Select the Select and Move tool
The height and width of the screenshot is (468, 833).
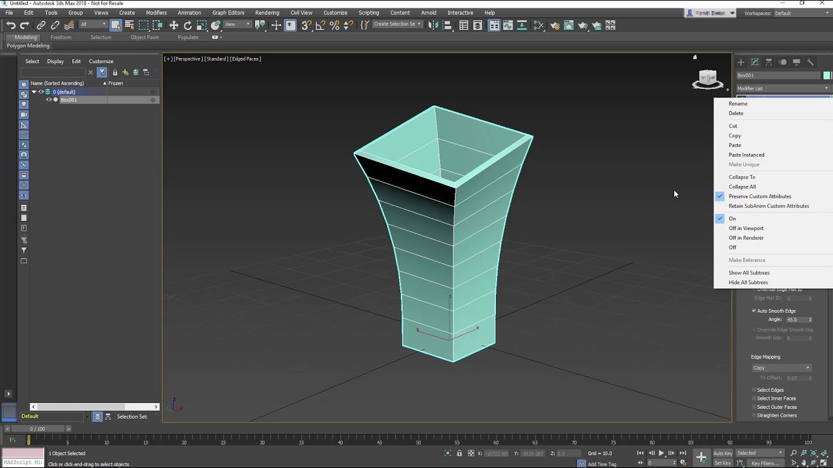coord(174,25)
